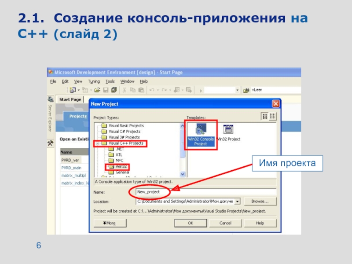Click the Paste toolbar icon
The width and height of the screenshot is (352, 264).
[141, 90]
